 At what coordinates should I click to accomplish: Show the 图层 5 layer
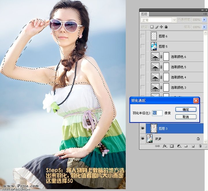(143, 46)
